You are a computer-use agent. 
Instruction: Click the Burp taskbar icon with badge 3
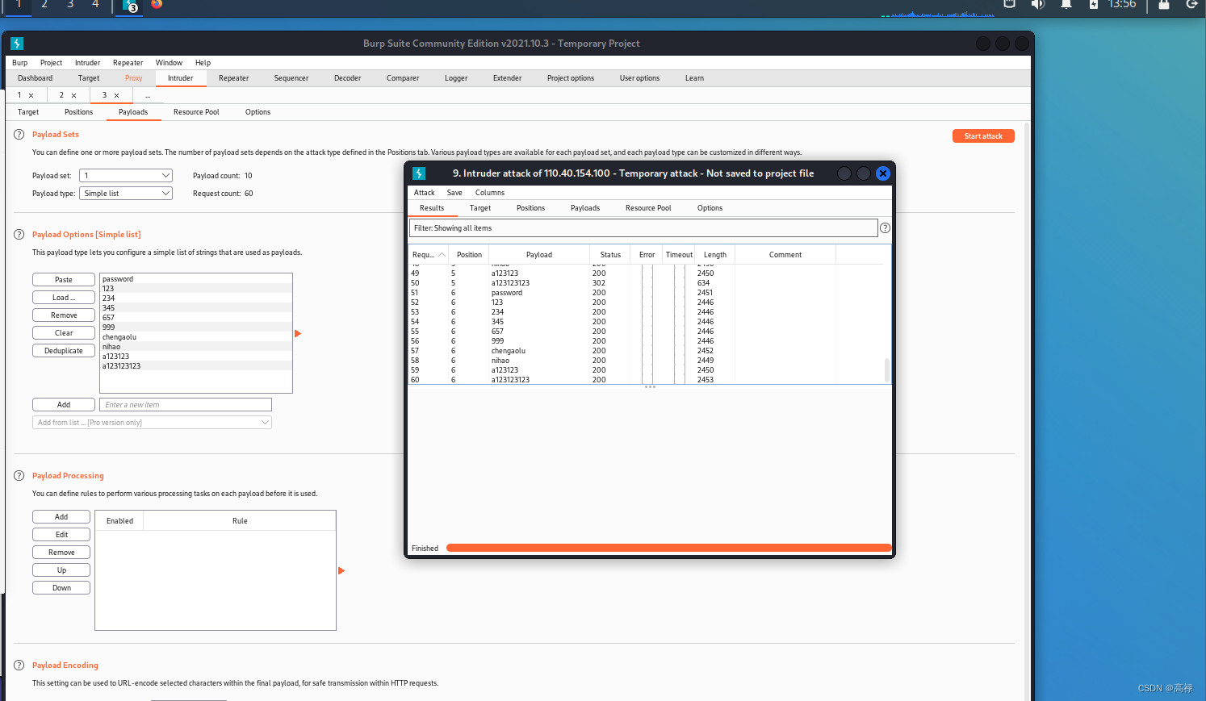point(129,6)
